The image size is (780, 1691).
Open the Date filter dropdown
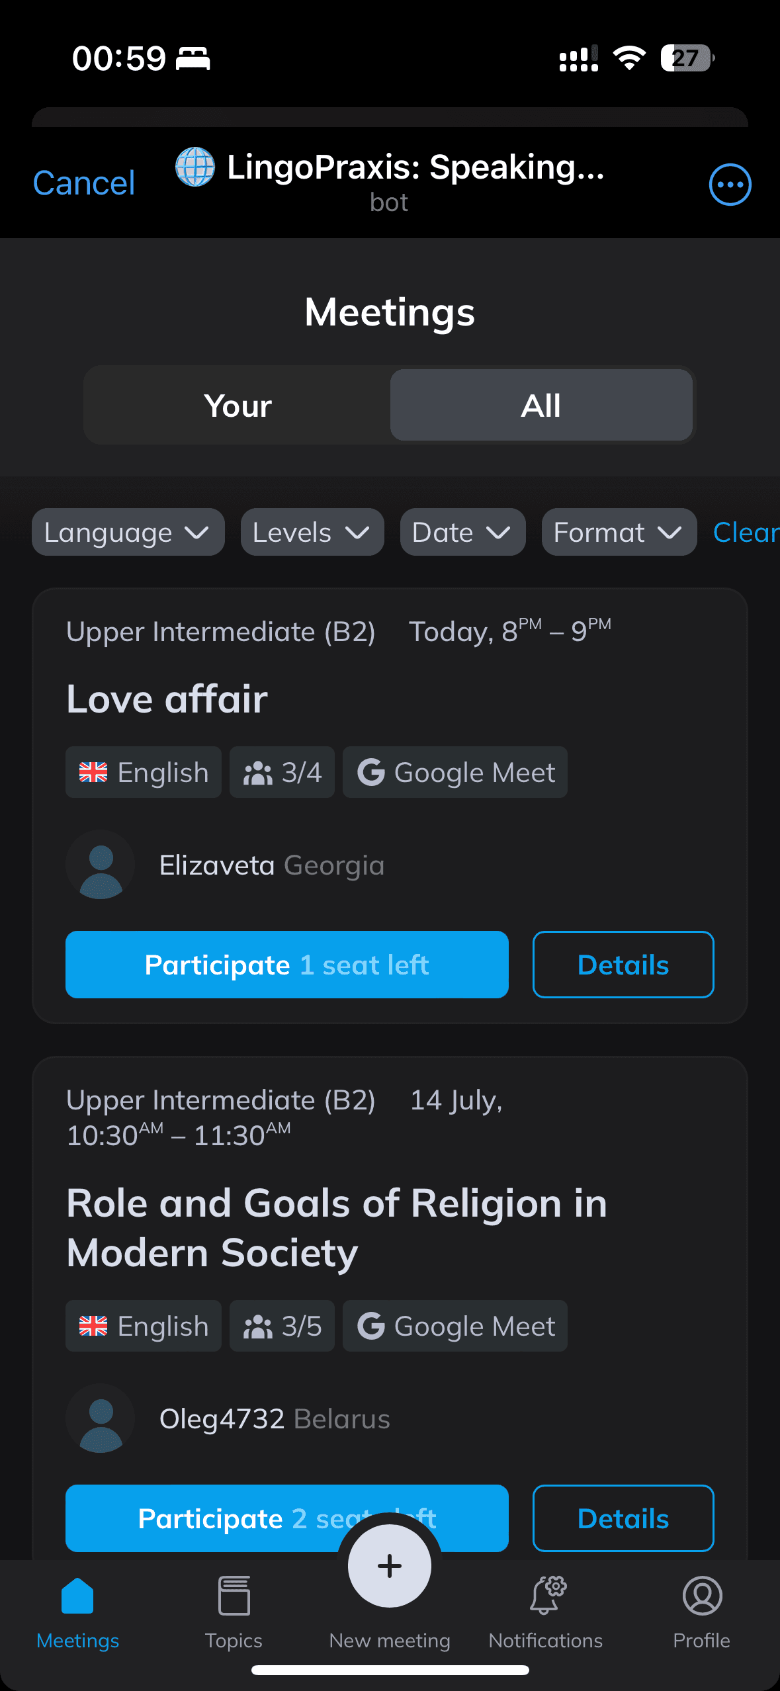coord(463,532)
